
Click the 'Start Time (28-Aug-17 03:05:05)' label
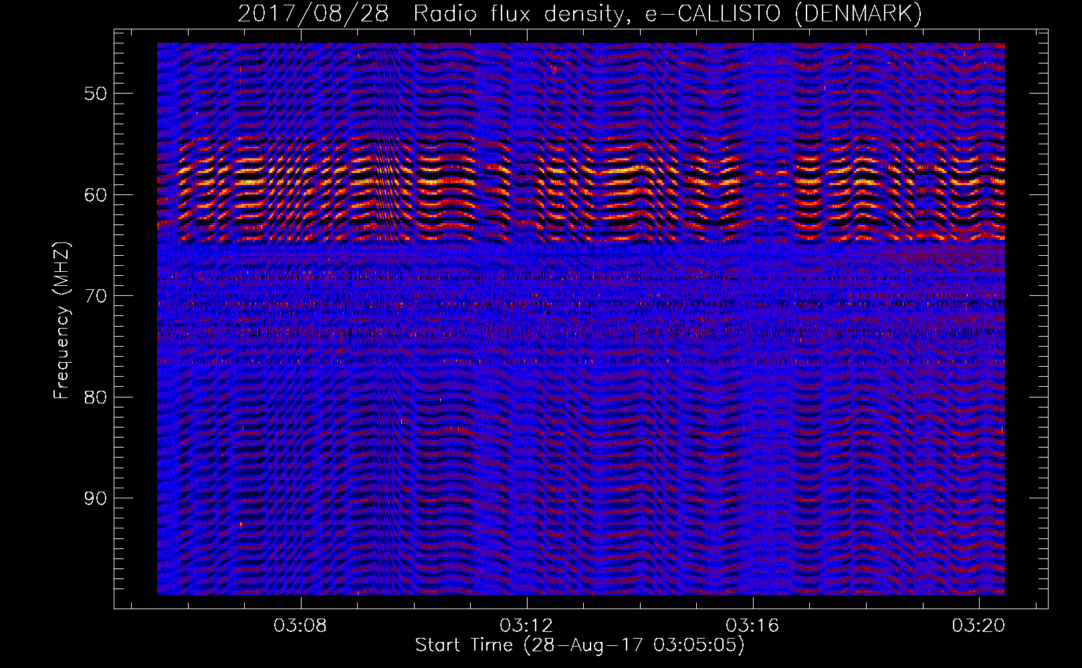[x=580, y=645]
